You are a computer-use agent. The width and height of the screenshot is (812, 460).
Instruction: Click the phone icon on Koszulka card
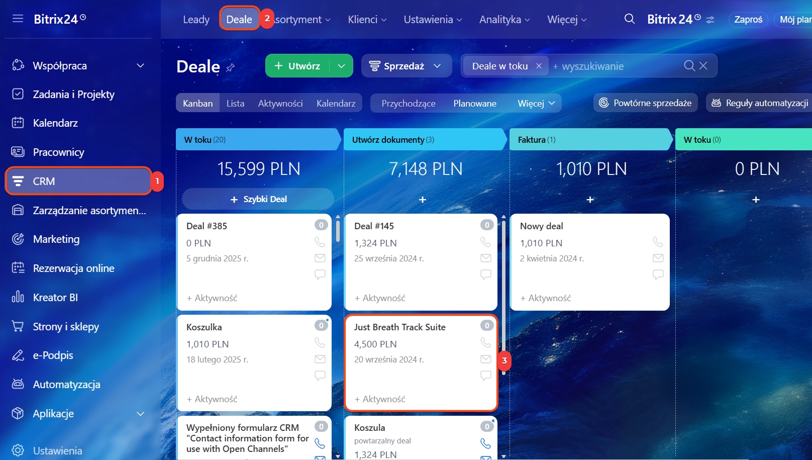tap(320, 342)
